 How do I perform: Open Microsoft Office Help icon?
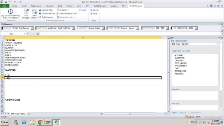pos(211,6)
